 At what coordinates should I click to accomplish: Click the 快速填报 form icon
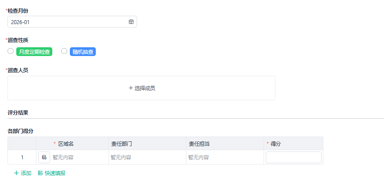tap(40, 173)
